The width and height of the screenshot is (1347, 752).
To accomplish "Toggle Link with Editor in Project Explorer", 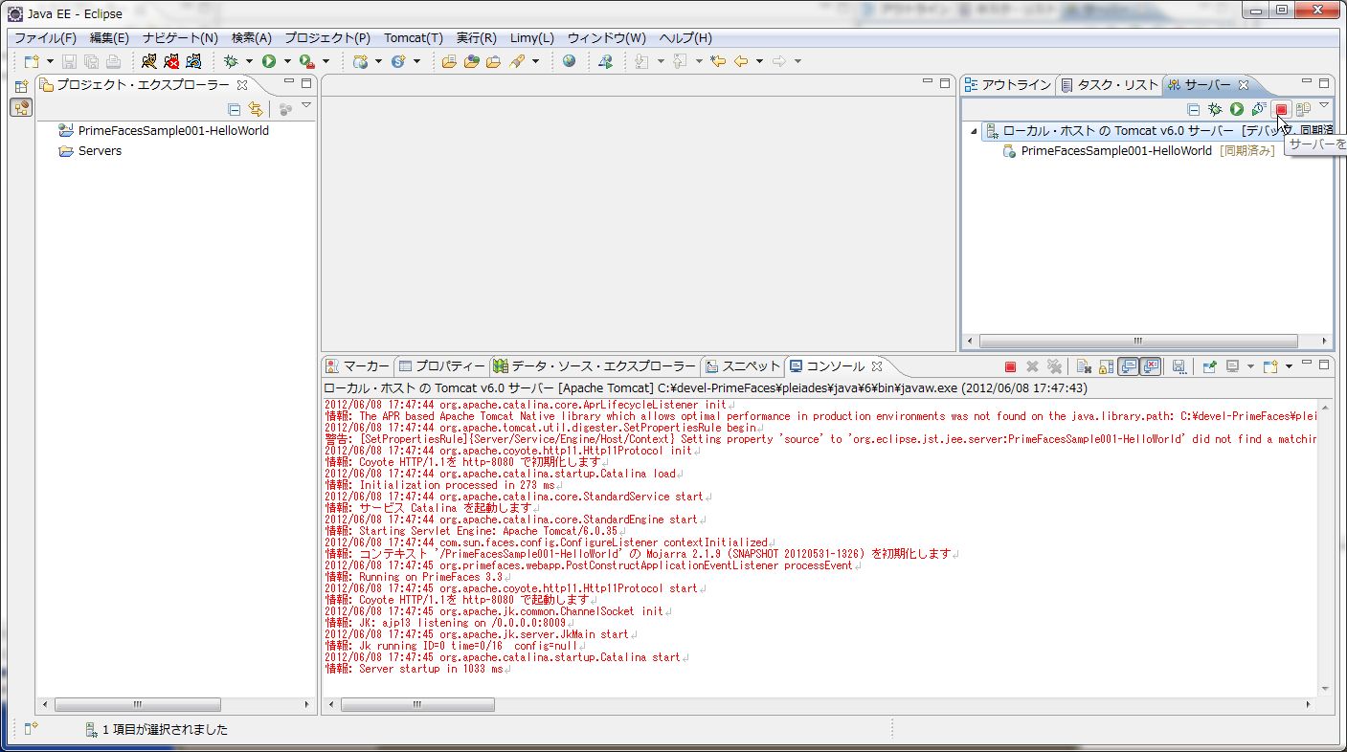I will [x=256, y=109].
